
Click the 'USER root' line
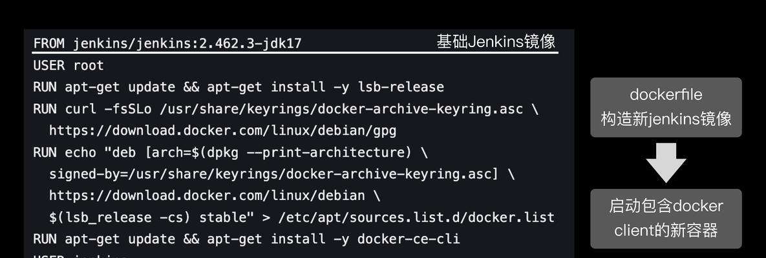(69, 65)
